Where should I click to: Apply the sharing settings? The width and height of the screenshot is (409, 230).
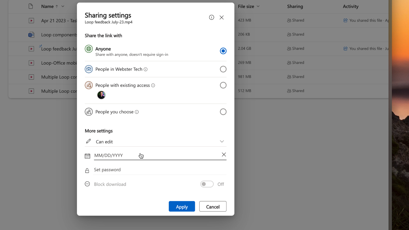tap(182, 206)
